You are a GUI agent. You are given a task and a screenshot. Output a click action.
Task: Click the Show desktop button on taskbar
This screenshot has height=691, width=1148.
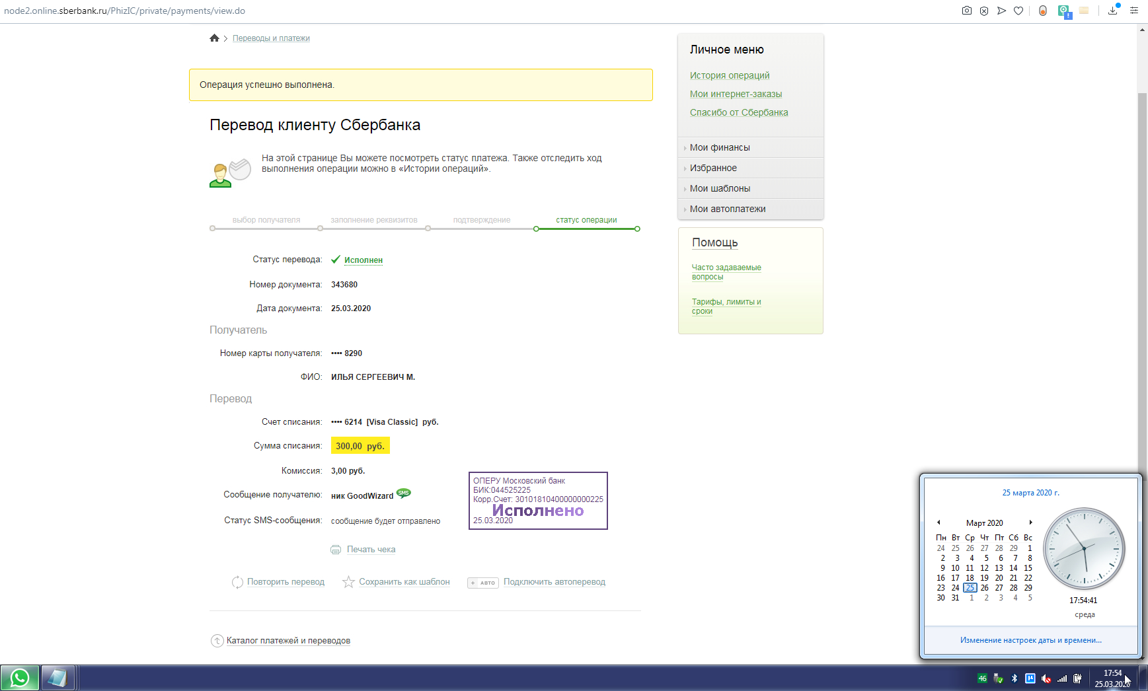1143,678
